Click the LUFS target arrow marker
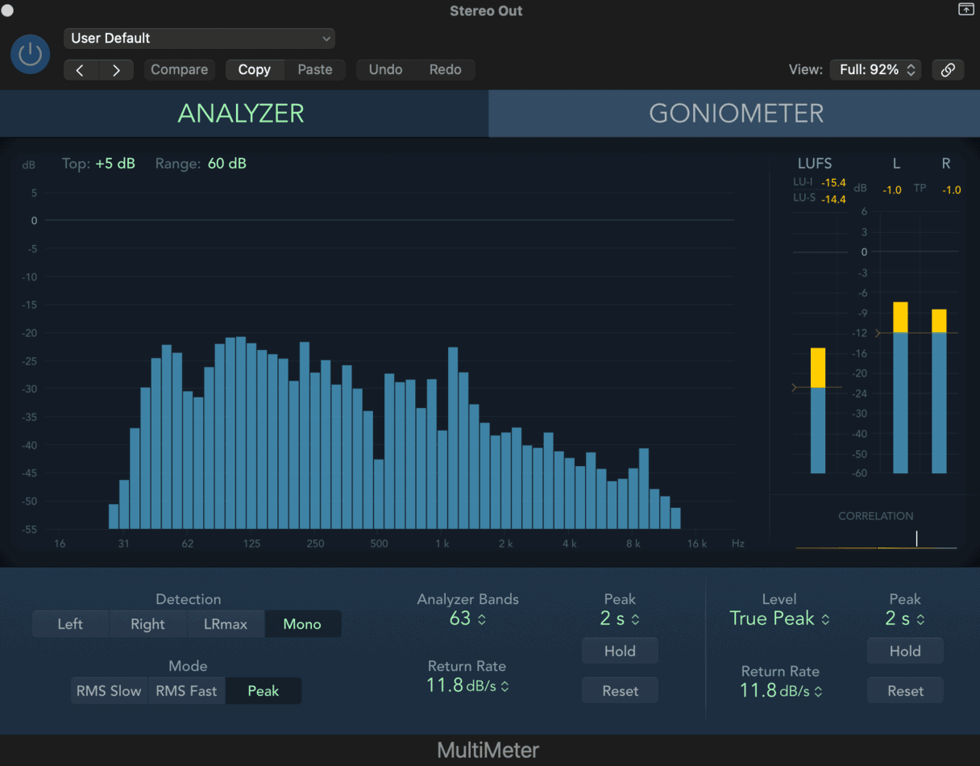 tap(795, 388)
